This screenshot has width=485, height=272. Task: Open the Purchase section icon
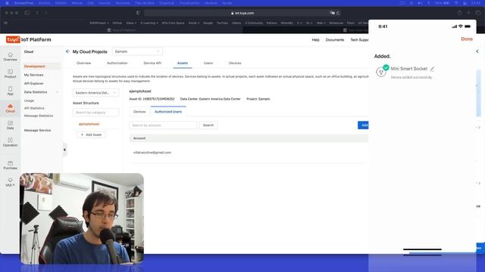pyautogui.click(x=10, y=165)
